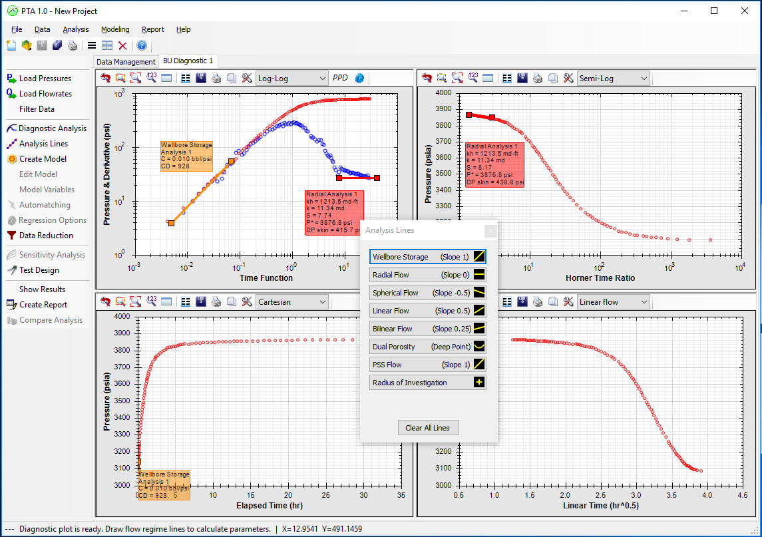Select Radial Flow (Slope 0) analysis line
This screenshot has width=762, height=537.
(x=428, y=275)
